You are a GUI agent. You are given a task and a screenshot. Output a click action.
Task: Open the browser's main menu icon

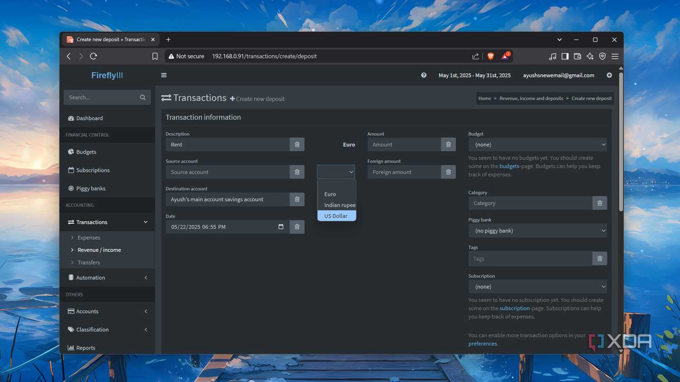[615, 56]
